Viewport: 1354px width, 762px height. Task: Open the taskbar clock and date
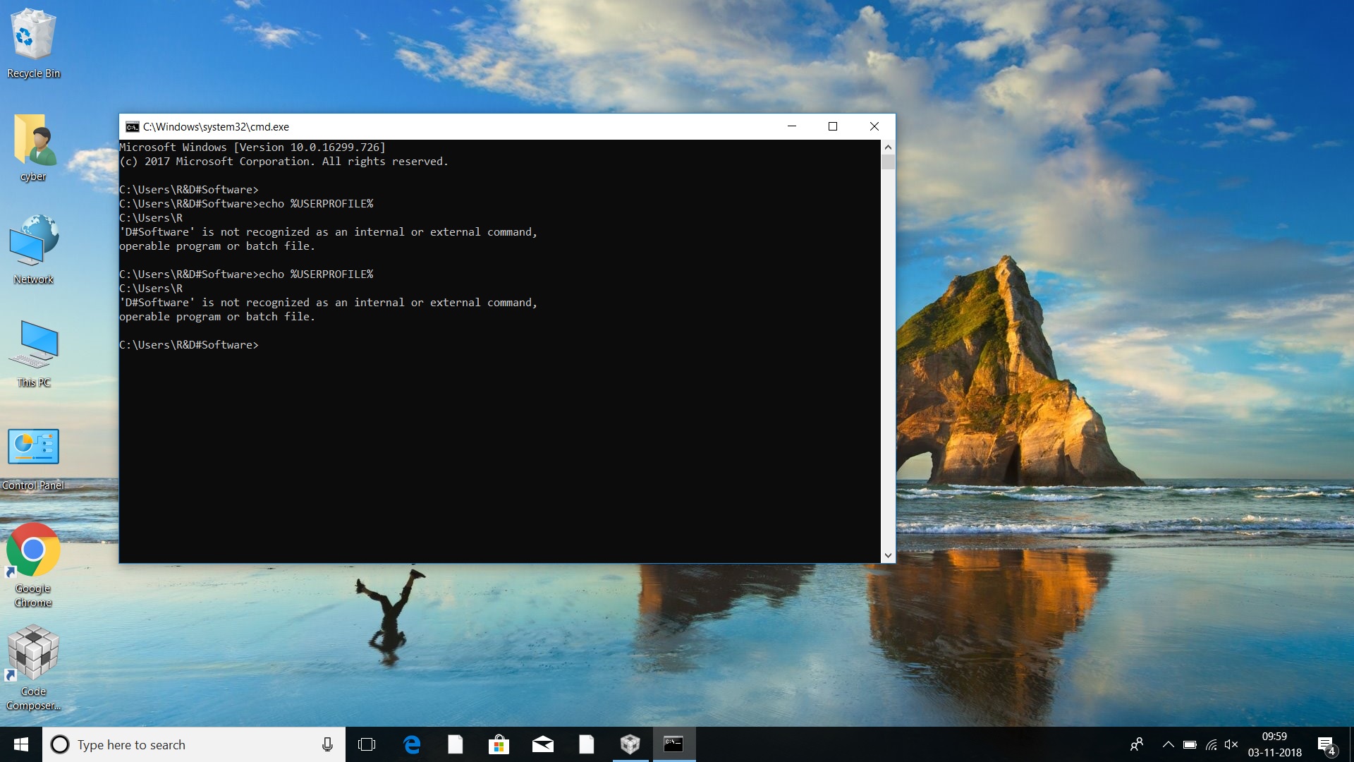click(1274, 744)
